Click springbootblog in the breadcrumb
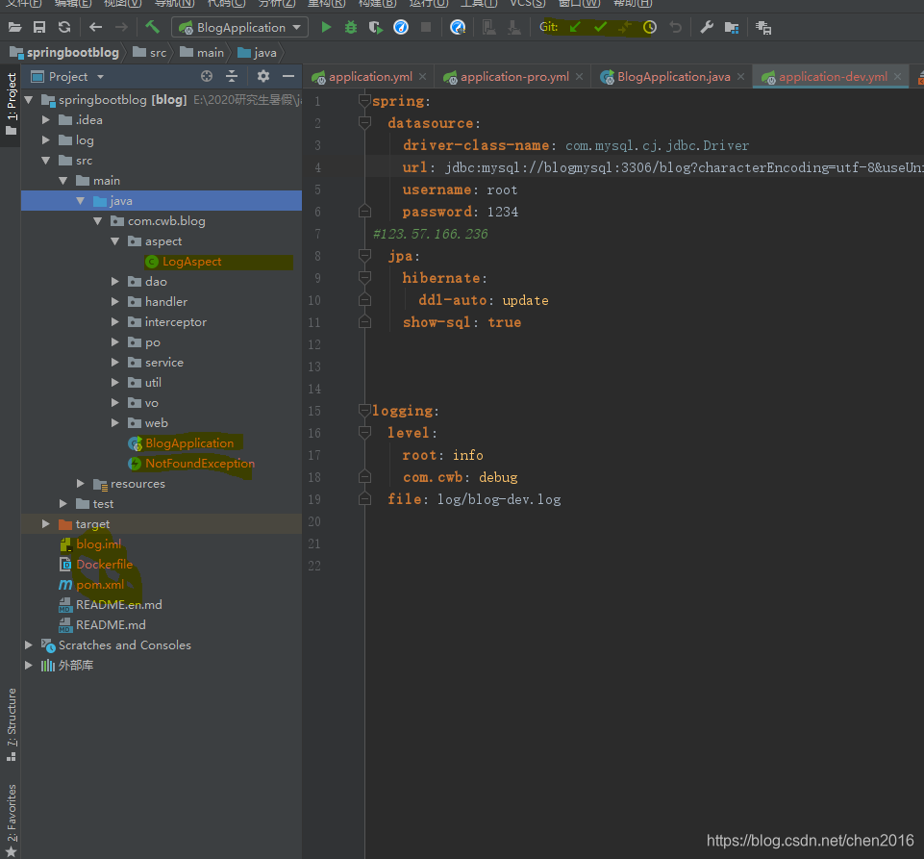Viewport: 924px width, 859px height. coord(72,53)
